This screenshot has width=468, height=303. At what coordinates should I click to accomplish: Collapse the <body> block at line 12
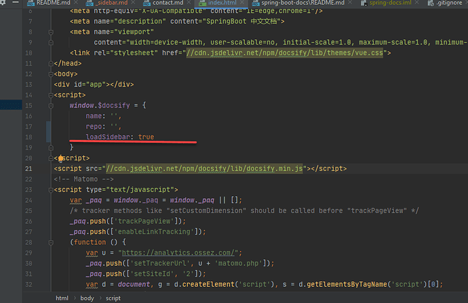[x=51, y=74]
